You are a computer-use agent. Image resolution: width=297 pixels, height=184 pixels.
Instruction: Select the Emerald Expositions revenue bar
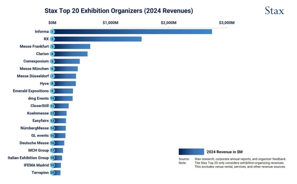[x=63, y=91]
